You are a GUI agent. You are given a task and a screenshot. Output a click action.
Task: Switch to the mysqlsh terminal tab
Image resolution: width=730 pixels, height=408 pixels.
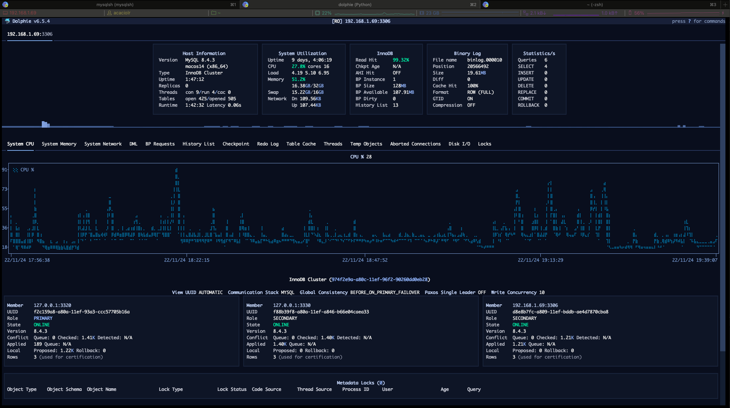click(120, 5)
